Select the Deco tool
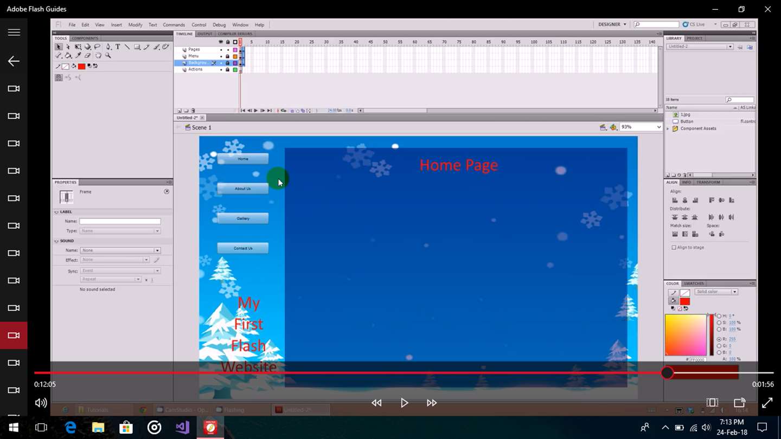The image size is (781, 439). pos(166,47)
